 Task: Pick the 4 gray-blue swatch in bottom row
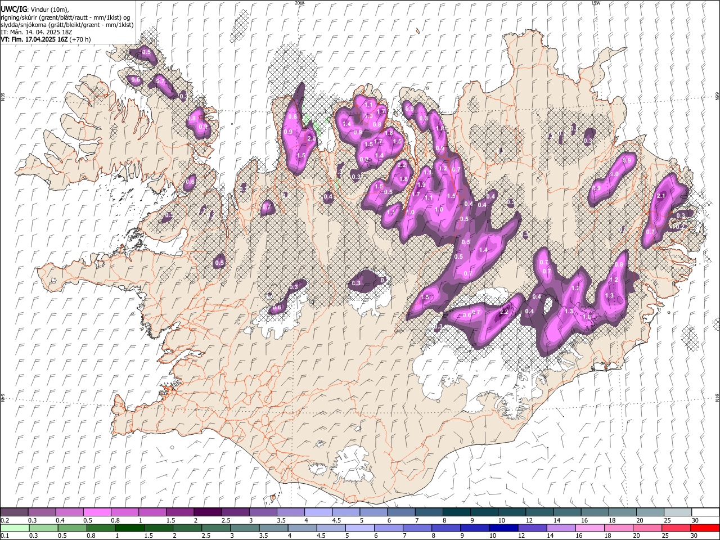(302, 528)
